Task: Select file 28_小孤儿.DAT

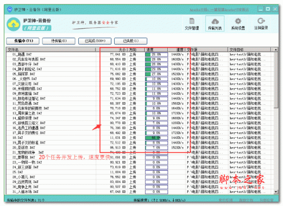Action: [24, 177]
